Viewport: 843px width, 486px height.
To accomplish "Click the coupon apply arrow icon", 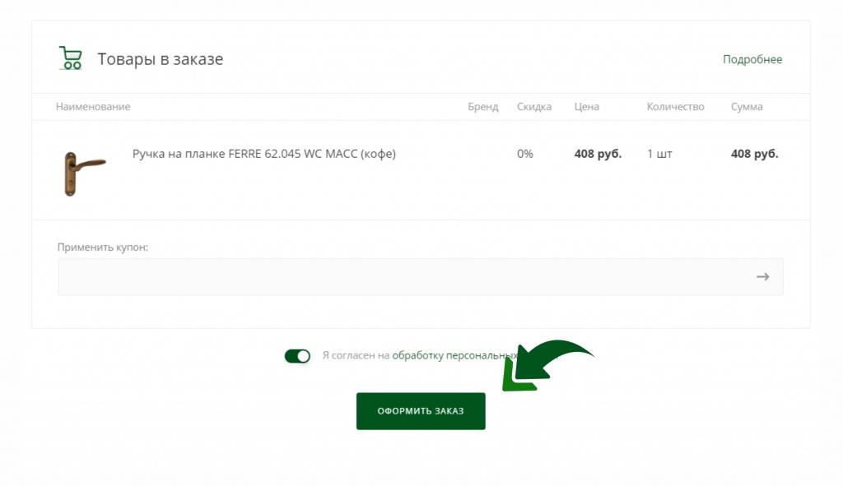I will tap(762, 277).
